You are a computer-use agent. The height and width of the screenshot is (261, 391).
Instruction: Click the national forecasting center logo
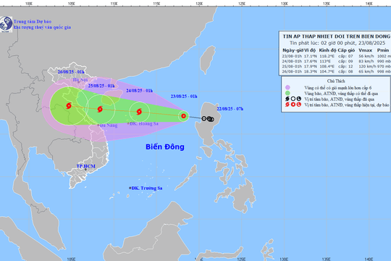click(x=6, y=24)
